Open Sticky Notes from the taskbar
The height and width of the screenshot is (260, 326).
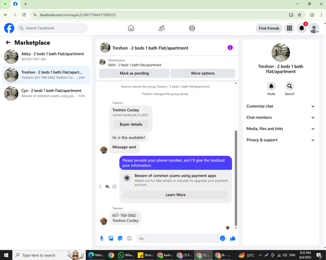click(146, 255)
